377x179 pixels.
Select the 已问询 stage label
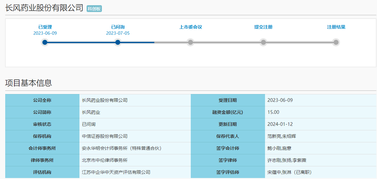coord(118,27)
